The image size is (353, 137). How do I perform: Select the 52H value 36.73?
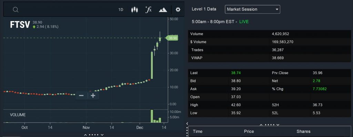[317, 105]
